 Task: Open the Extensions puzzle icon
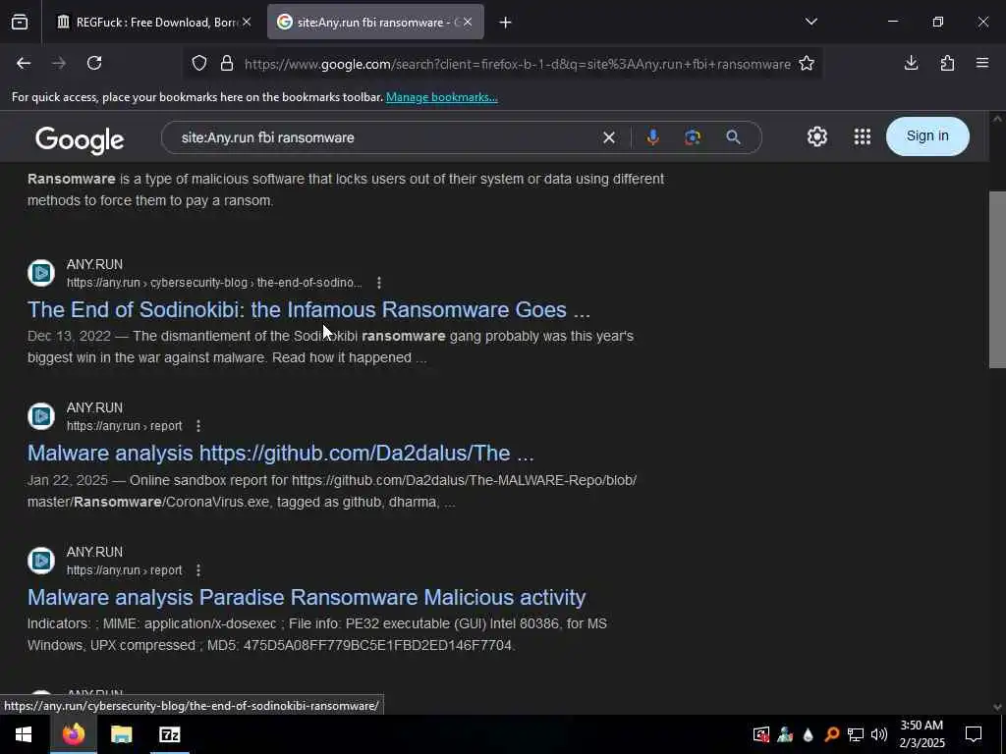947,63
